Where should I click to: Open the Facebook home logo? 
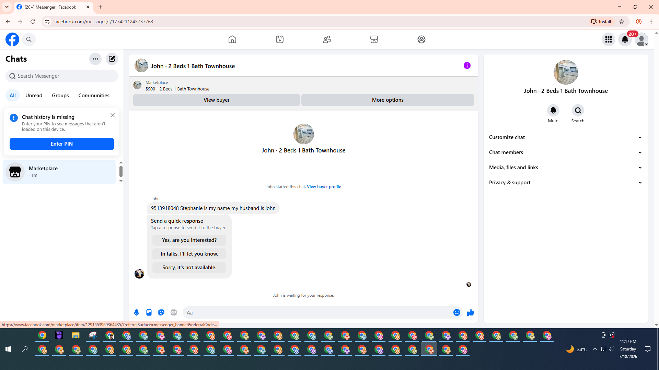[x=12, y=39]
